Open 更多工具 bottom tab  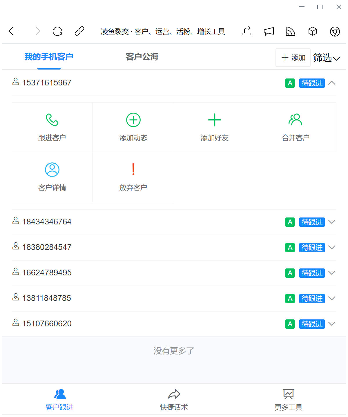(x=288, y=400)
